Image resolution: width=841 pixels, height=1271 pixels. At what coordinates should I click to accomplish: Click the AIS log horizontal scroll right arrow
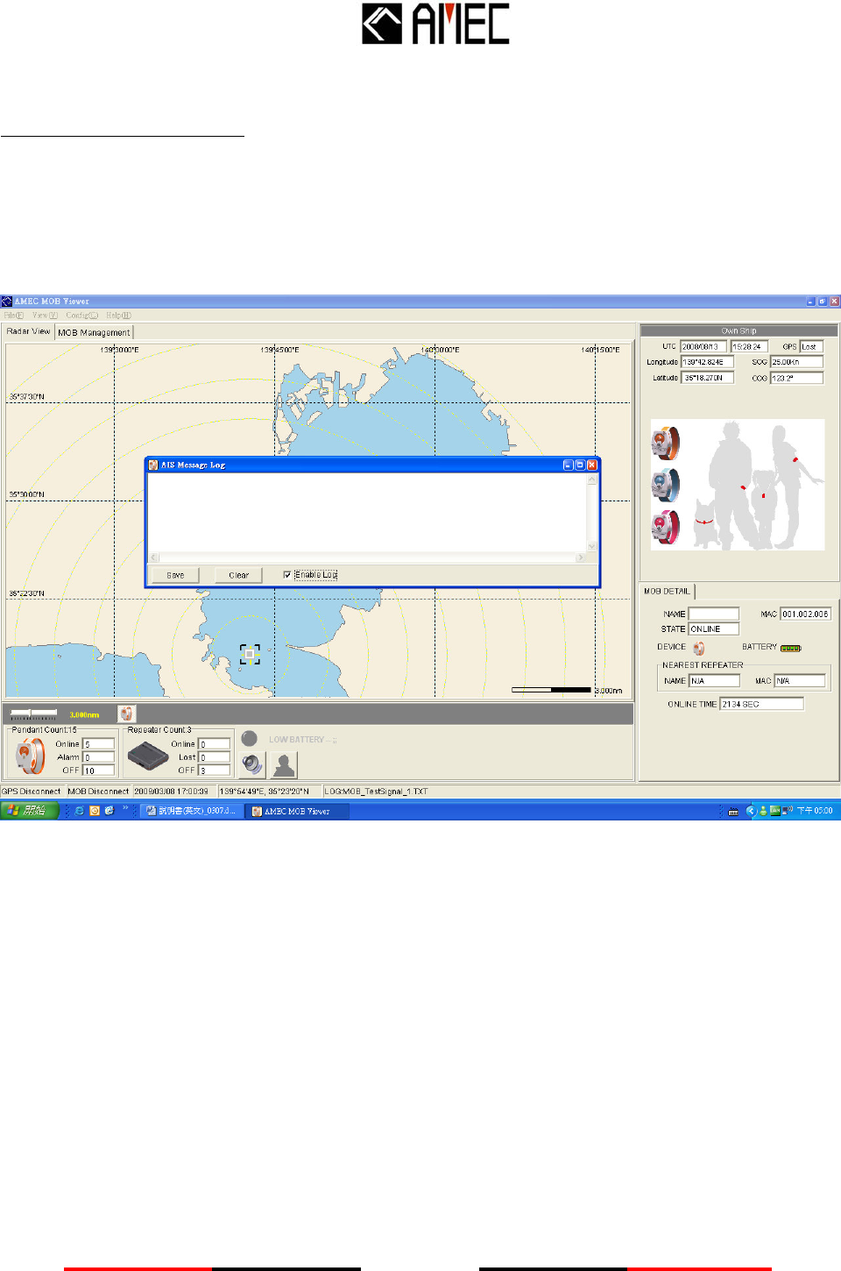(580, 557)
